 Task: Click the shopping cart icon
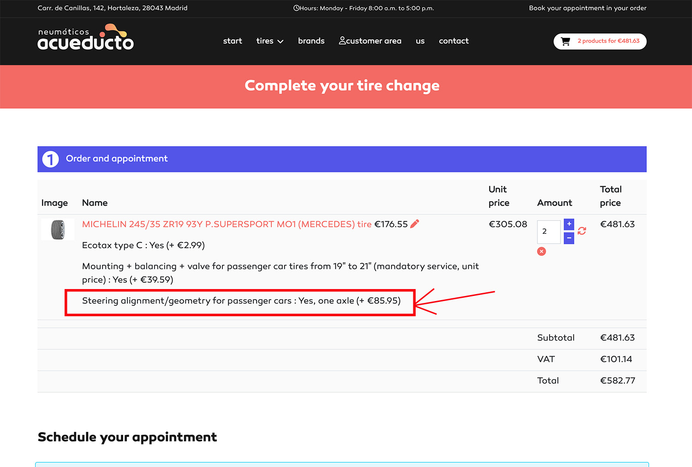pyautogui.click(x=565, y=41)
